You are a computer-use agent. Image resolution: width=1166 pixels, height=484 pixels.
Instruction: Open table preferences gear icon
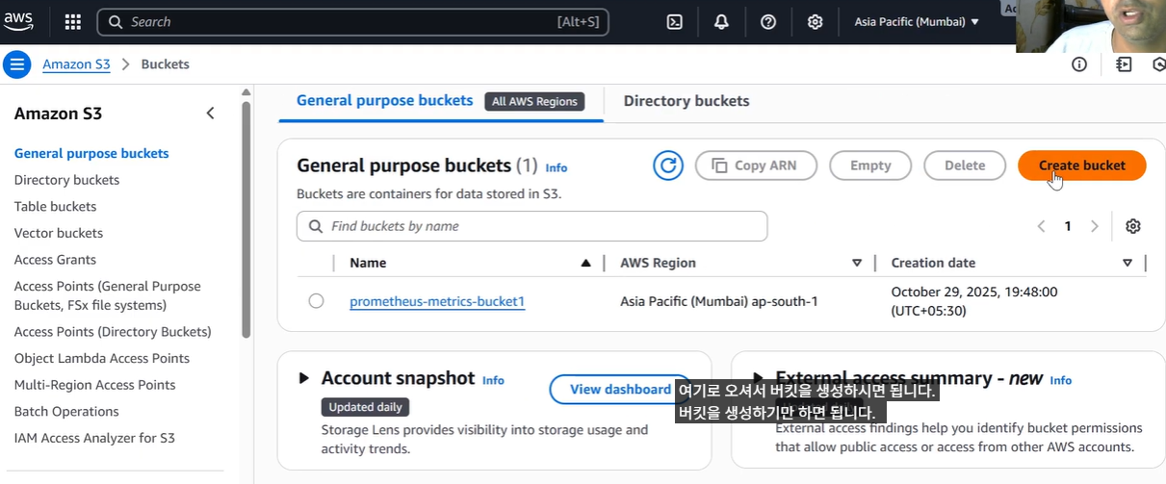click(1133, 226)
